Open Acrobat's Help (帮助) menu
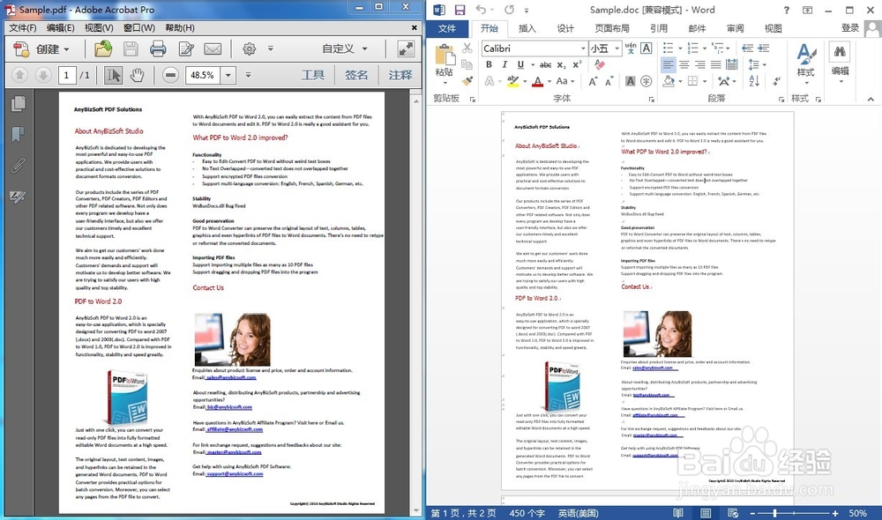 [x=179, y=27]
